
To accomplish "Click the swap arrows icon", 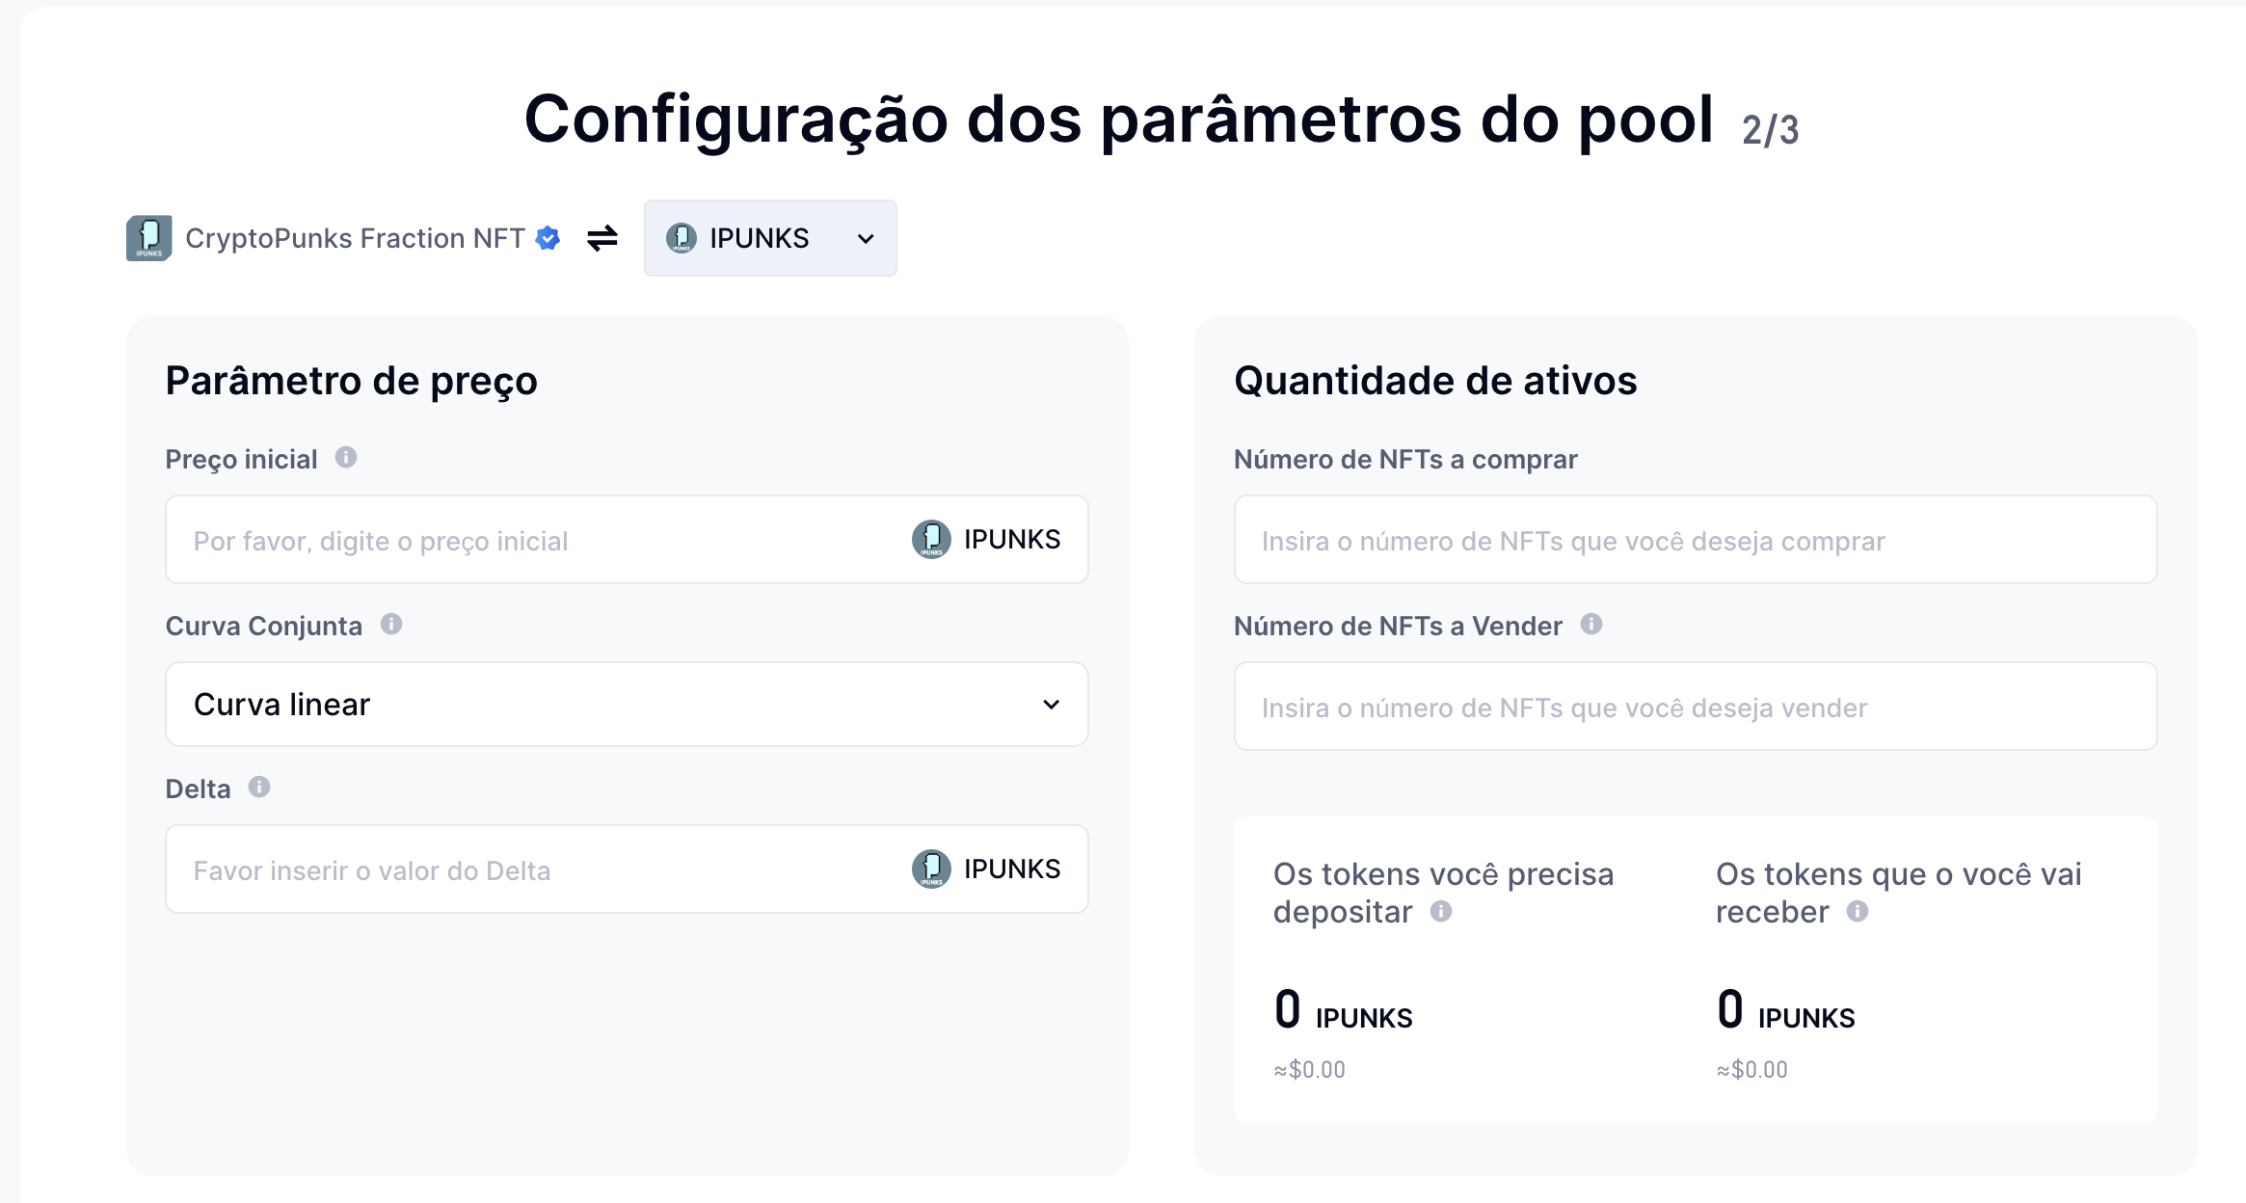I will [602, 238].
